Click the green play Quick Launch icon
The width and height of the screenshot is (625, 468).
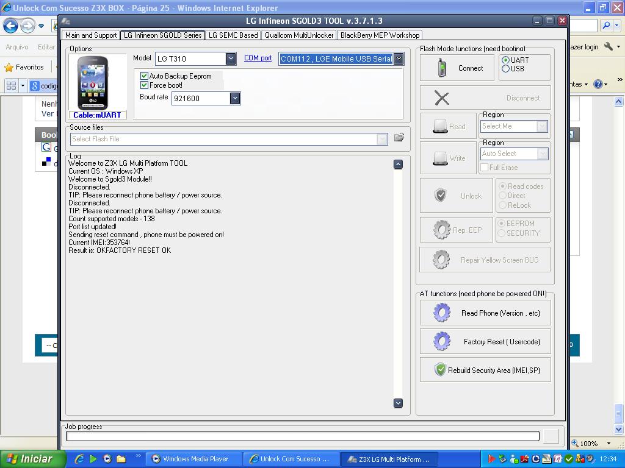[x=93, y=459]
